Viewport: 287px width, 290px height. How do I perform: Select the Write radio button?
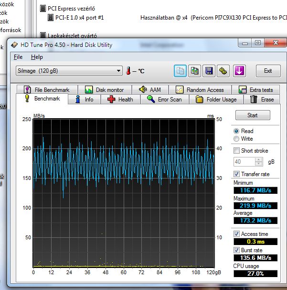point(236,139)
